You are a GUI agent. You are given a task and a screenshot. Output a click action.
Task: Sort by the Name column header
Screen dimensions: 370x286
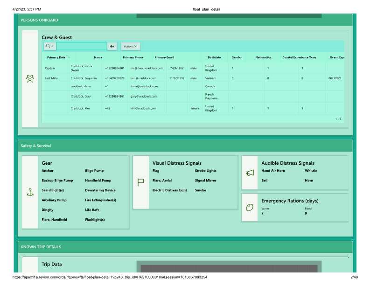coord(98,57)
